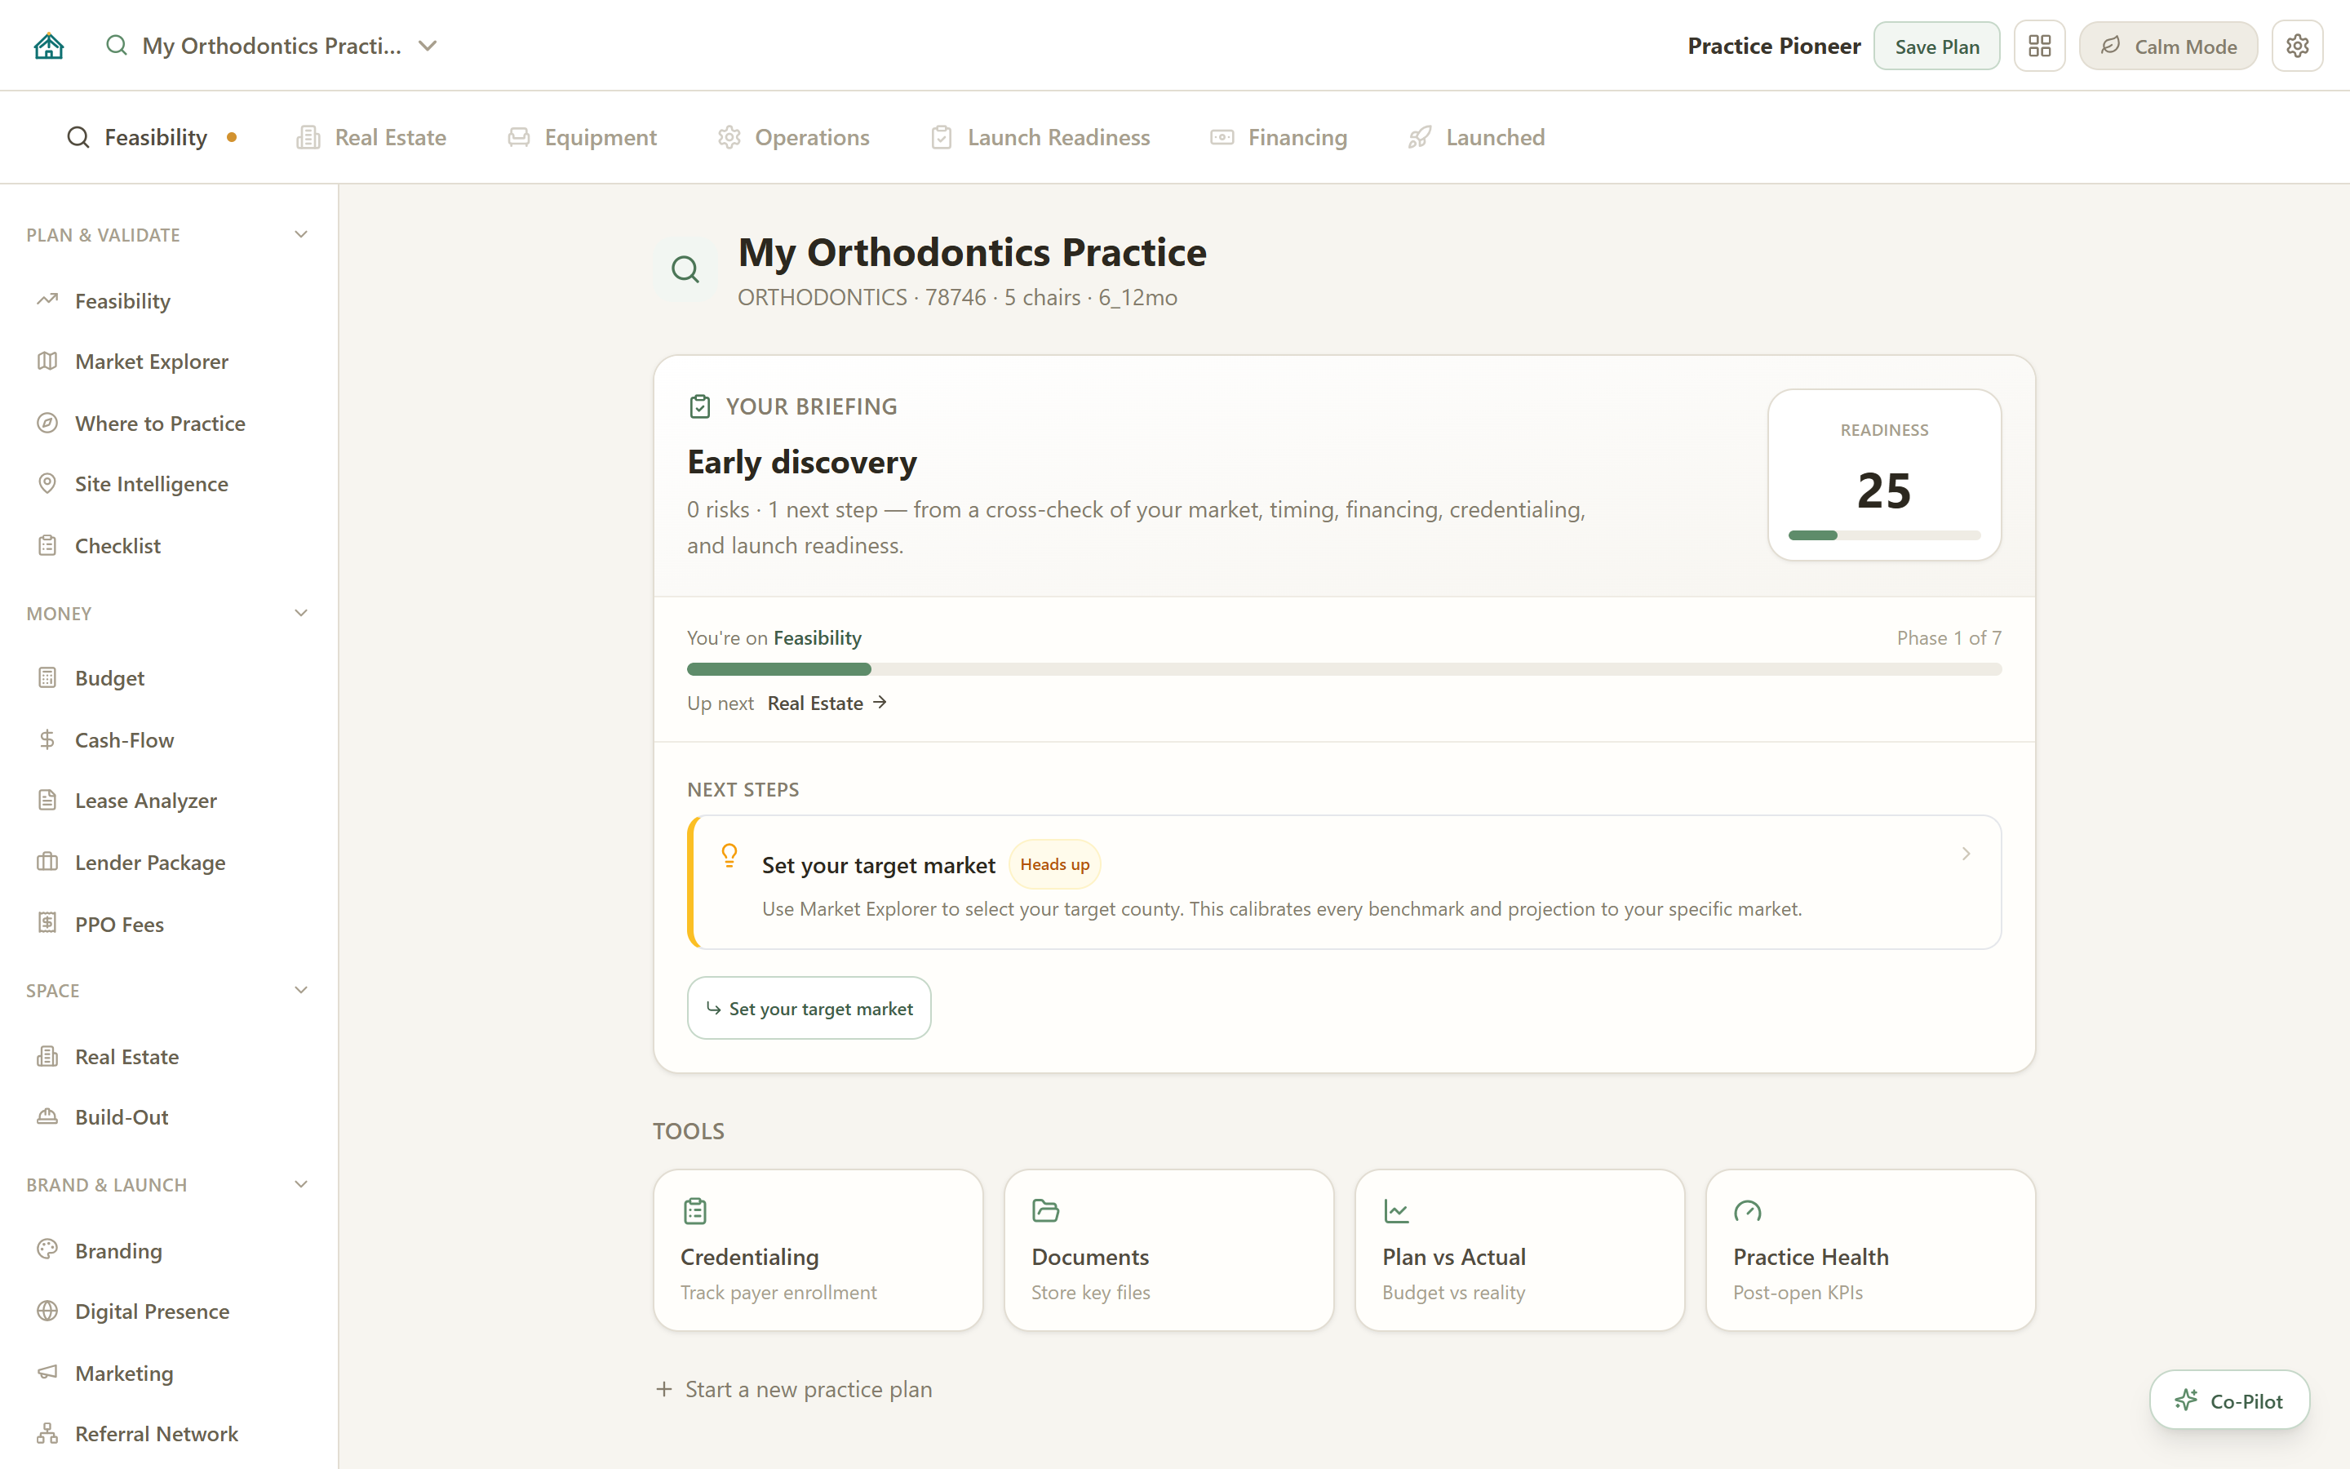Click the readiness score progress bar

(1884, 535)
